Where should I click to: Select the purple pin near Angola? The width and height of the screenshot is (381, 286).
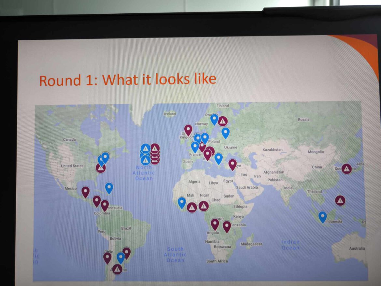click(215, 224)
